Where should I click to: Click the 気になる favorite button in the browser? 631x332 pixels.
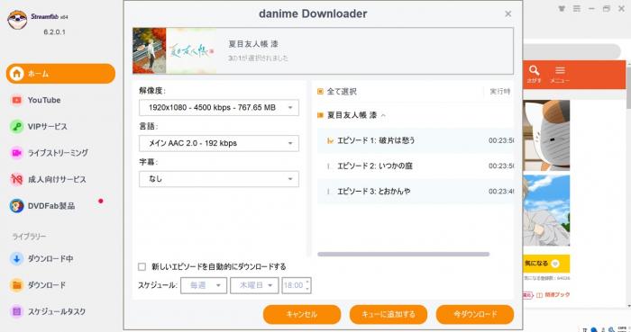click(546, 264)
